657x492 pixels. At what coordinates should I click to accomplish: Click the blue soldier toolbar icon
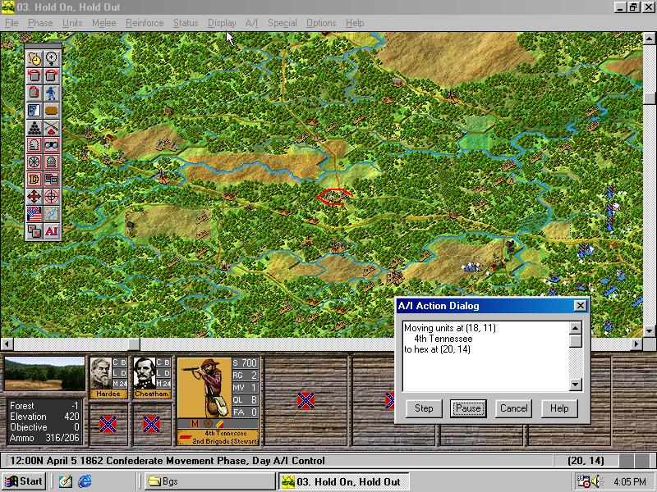(52, 93)
